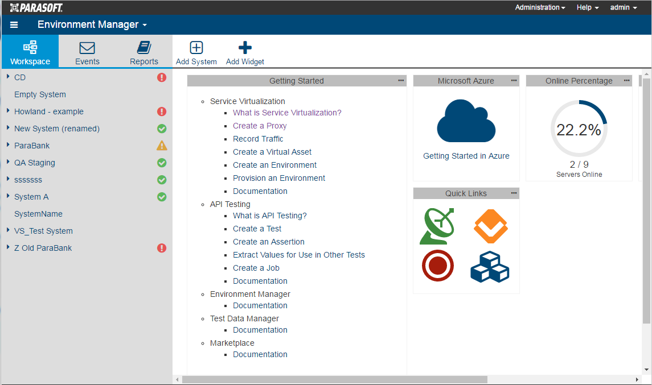652x385 pixels.
Task: Open the Create a Virtual Asset link
Action: coord(272,152)
